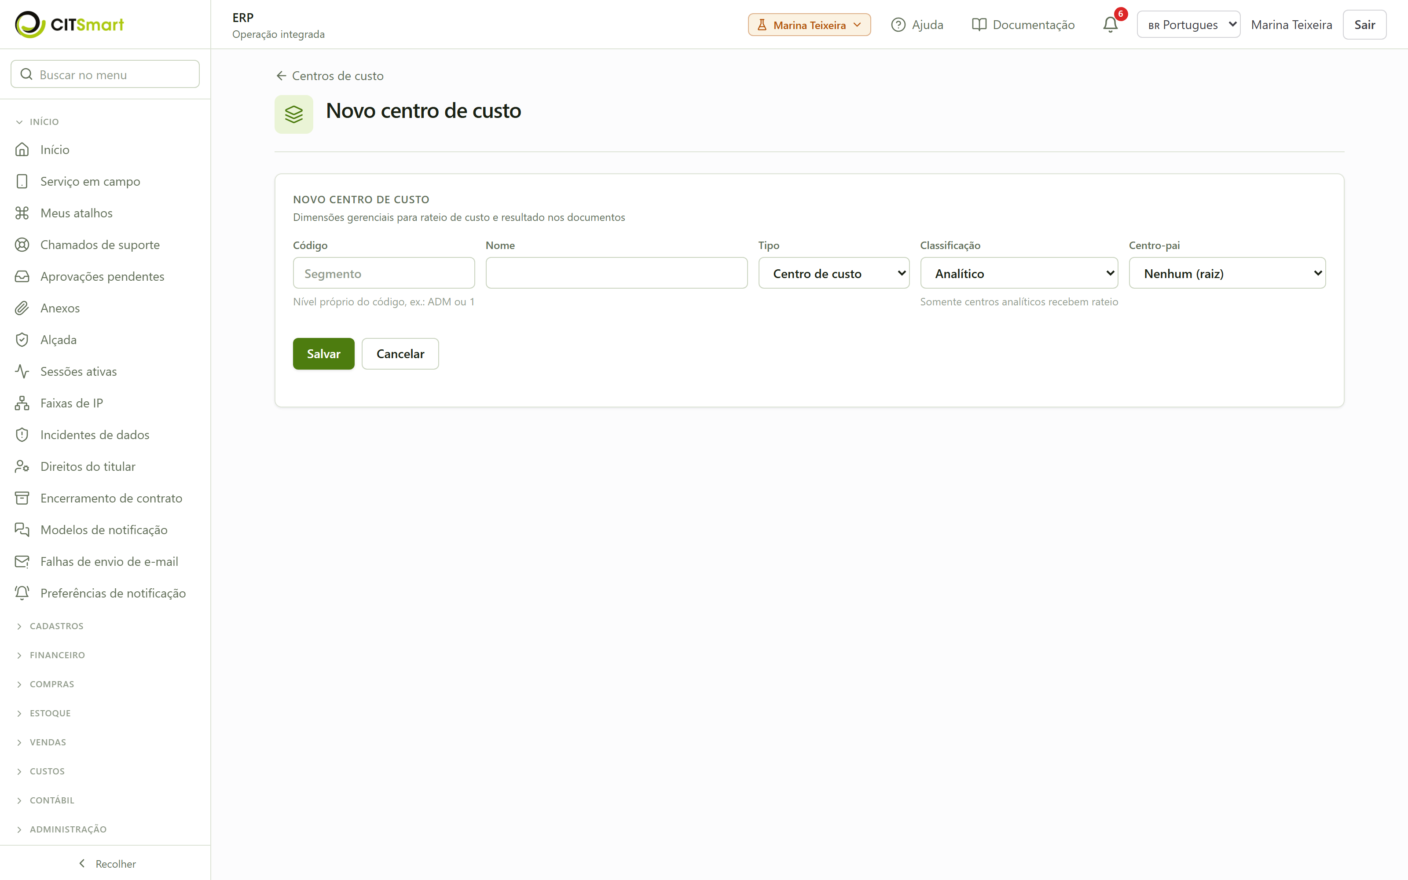This screenshot has width=1408, height=880.
Task: Open Início home icon in sidebar
Action: point(22,150)
